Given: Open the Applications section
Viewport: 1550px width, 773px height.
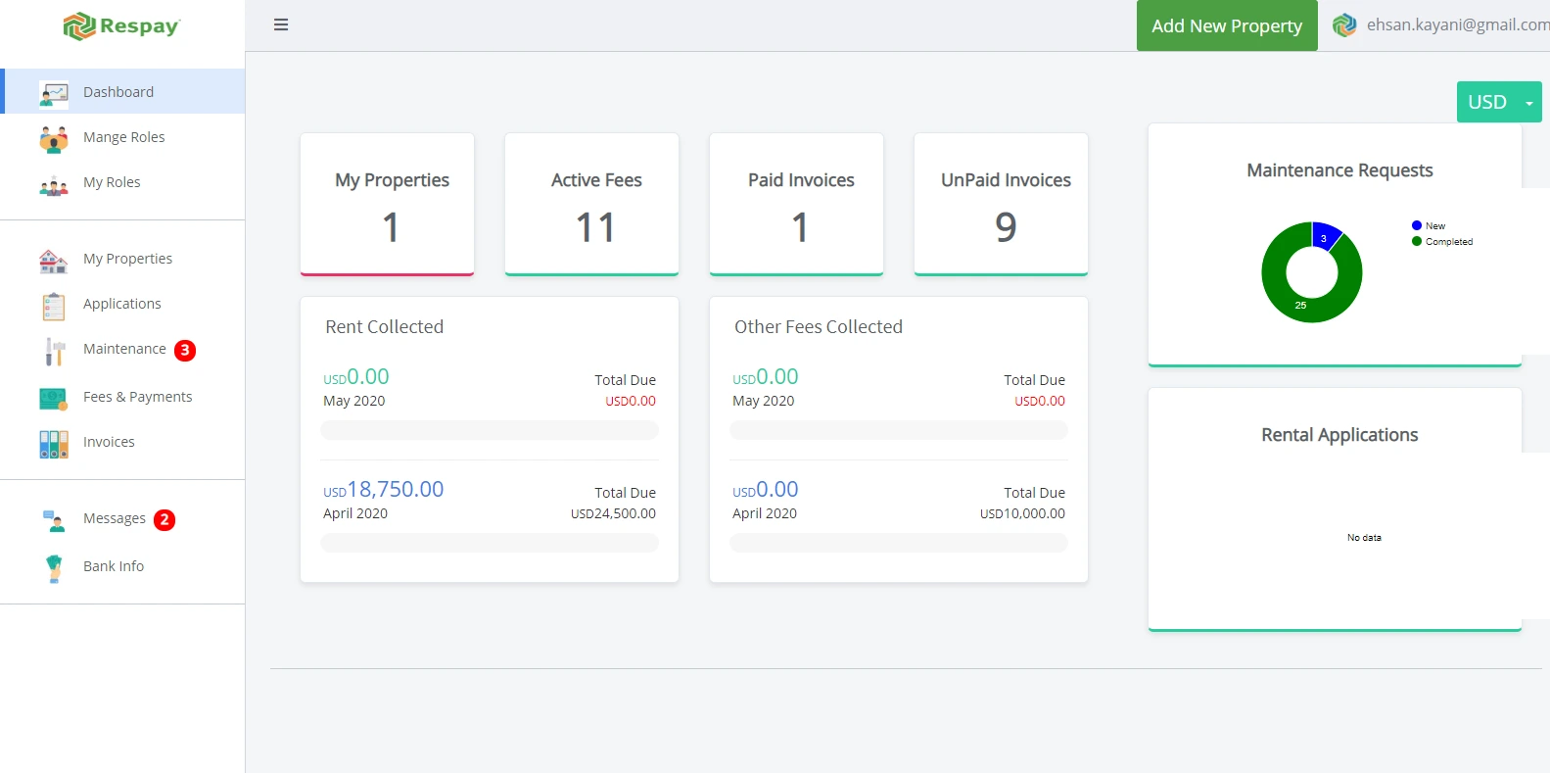Looking at the screenshot, I should coord(122,304).
